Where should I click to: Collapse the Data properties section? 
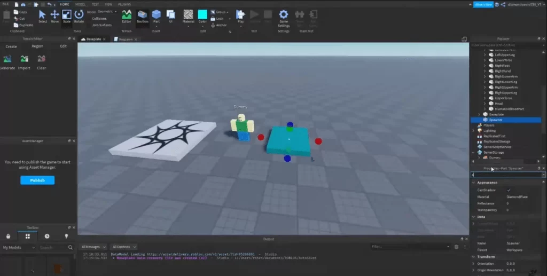pyautogui.click(x=473, y=217)
